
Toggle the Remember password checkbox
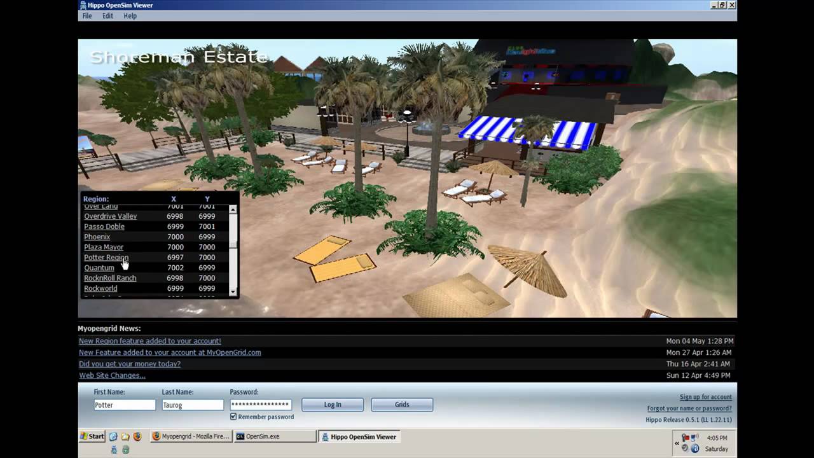point(233,417)
